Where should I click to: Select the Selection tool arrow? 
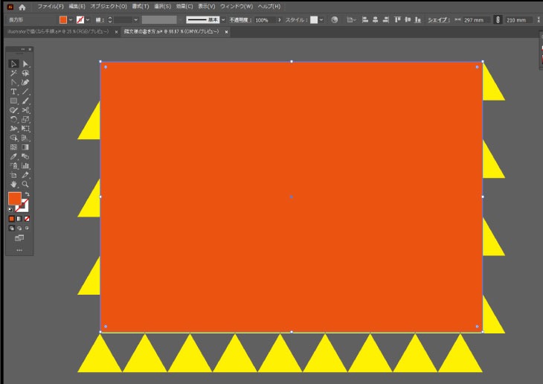13,64
